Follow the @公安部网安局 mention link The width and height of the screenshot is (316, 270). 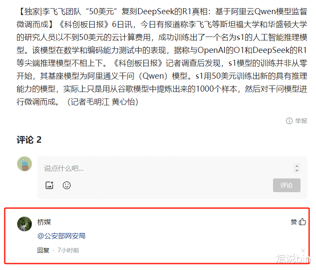pyautogui.click(x=61, y=236)
